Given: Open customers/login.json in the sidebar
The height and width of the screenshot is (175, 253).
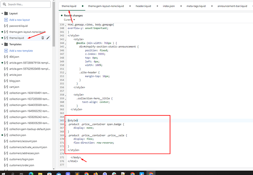Looking at the screenshot, I should 21,159.
